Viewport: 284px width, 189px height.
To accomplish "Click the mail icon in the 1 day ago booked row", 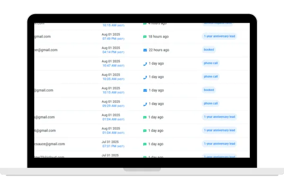I will (x=145, y=90).
